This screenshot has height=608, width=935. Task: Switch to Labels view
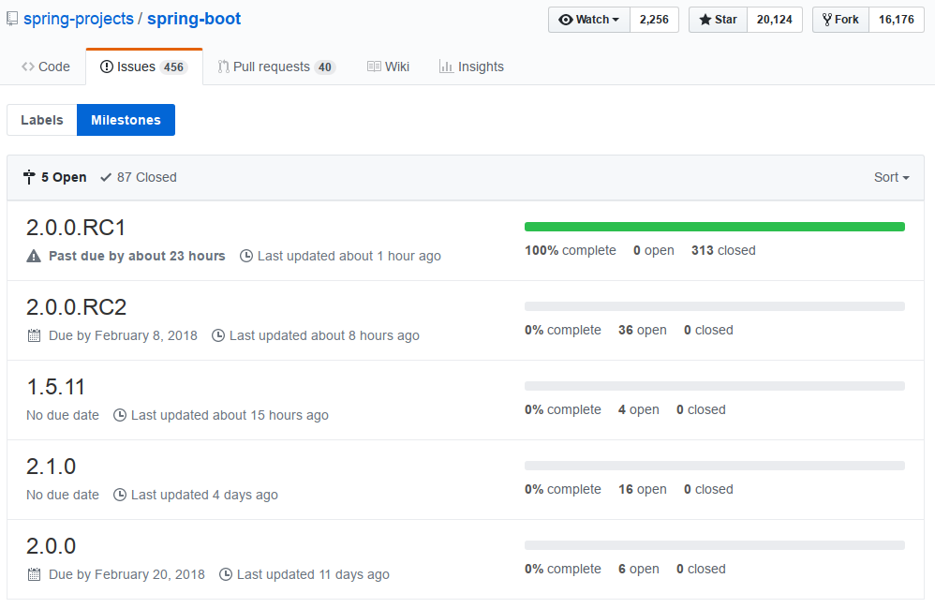pos(42,120)
